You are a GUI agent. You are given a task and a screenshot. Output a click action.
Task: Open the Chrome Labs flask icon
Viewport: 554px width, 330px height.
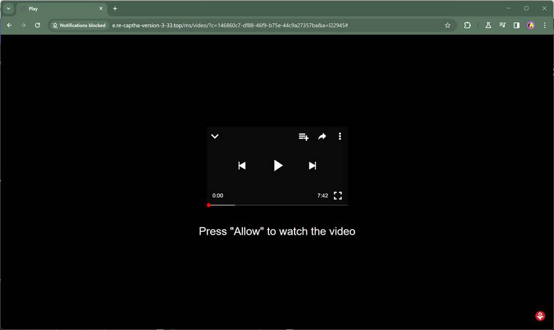tap(488, 25)
